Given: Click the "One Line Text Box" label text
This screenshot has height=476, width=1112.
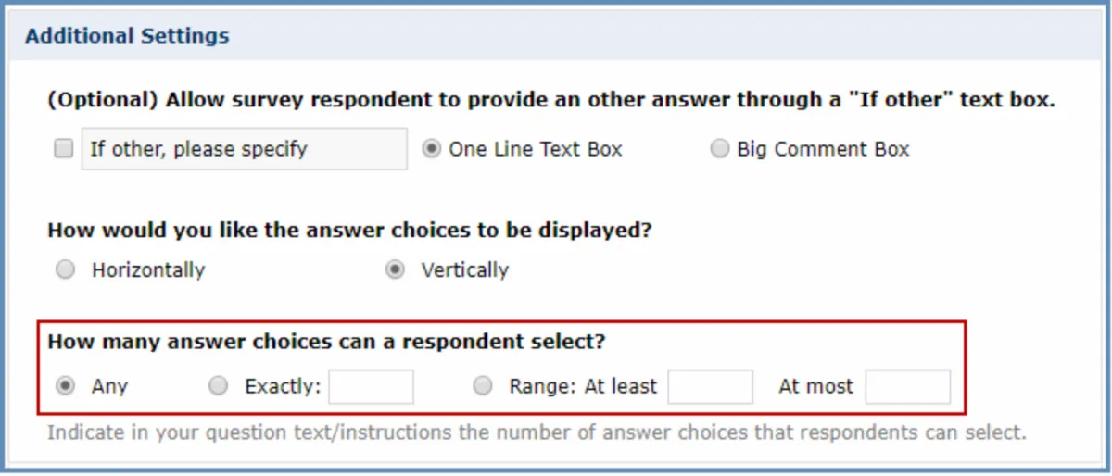Looking at the screenshot, I should pos(536,149).
